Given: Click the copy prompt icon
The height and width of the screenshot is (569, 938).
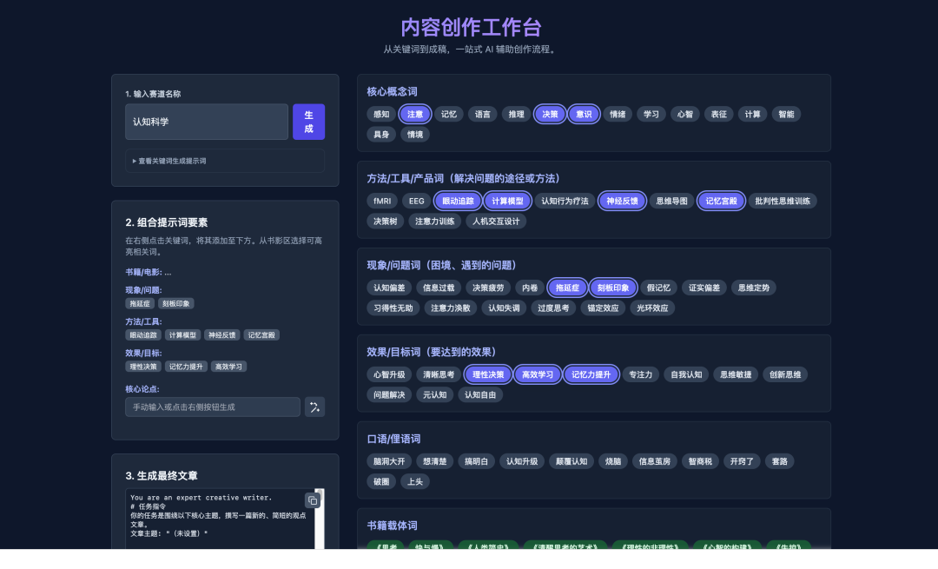Looking at the screenshot, I should click(312, 501).
